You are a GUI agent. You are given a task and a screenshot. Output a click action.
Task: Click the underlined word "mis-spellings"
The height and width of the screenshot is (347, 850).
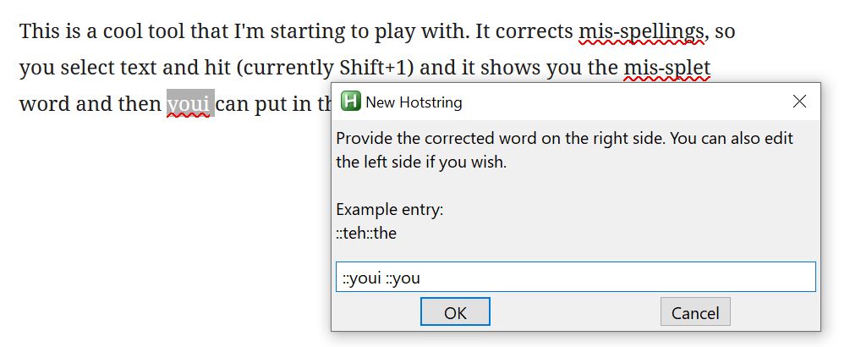[x=642, y=32]
